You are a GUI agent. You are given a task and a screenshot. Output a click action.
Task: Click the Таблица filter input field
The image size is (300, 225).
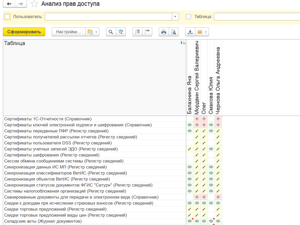click(x=256, y=17)
